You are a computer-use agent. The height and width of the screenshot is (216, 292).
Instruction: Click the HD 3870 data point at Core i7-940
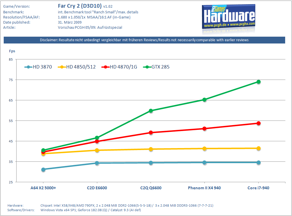pyautogui.click(x=258, y=163)
